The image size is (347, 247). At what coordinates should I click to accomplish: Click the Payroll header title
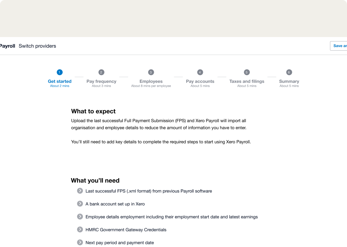pos(7,46)
